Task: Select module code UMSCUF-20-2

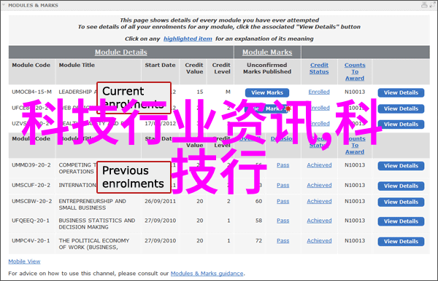Action: click(31, 185)
